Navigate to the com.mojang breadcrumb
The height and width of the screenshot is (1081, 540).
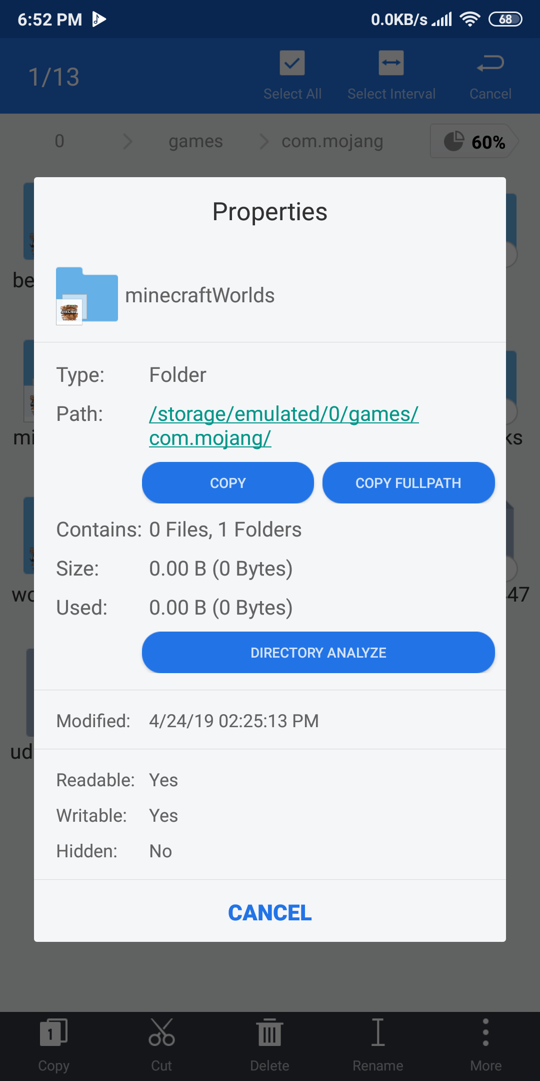pyautogui.click(x=332, y=142)
